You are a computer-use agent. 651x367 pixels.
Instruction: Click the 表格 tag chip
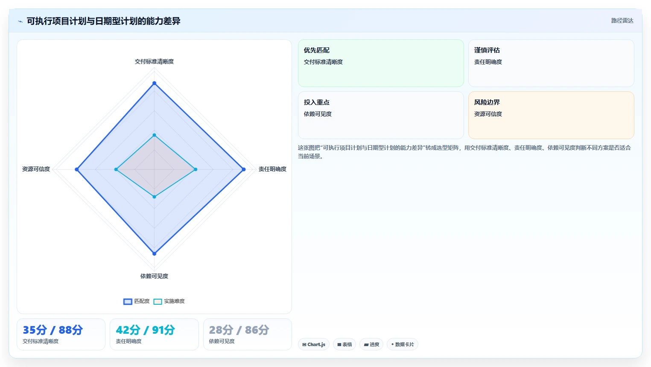(344, 344)
